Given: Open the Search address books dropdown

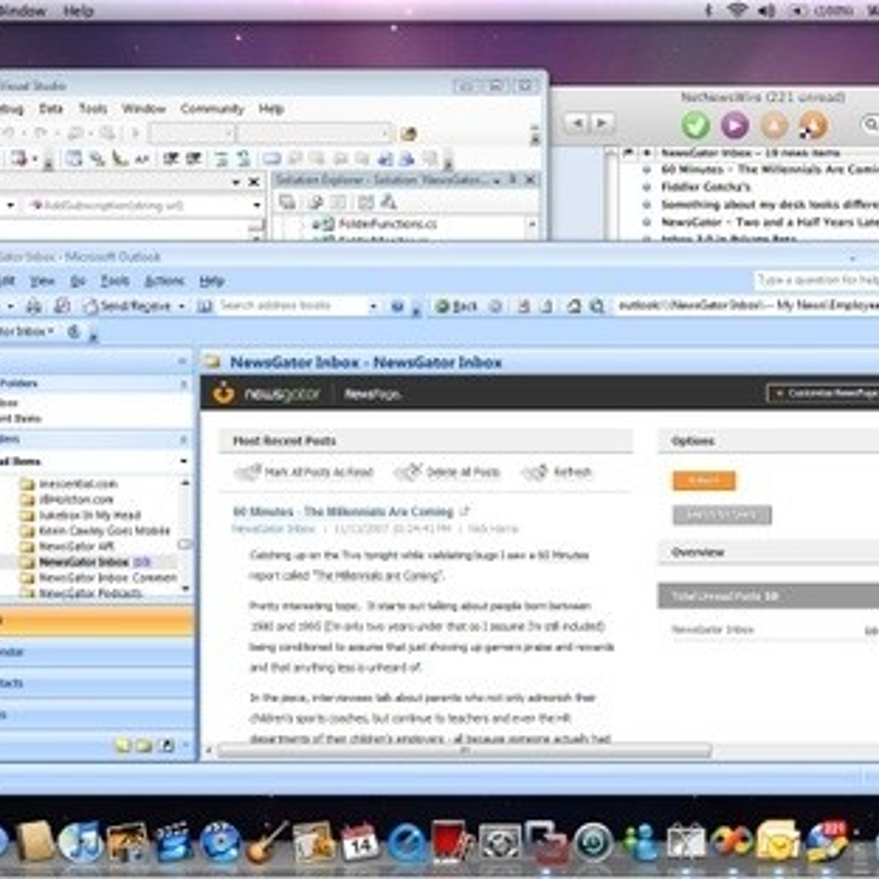Looking at the screenshot, I should click(373, 306).
